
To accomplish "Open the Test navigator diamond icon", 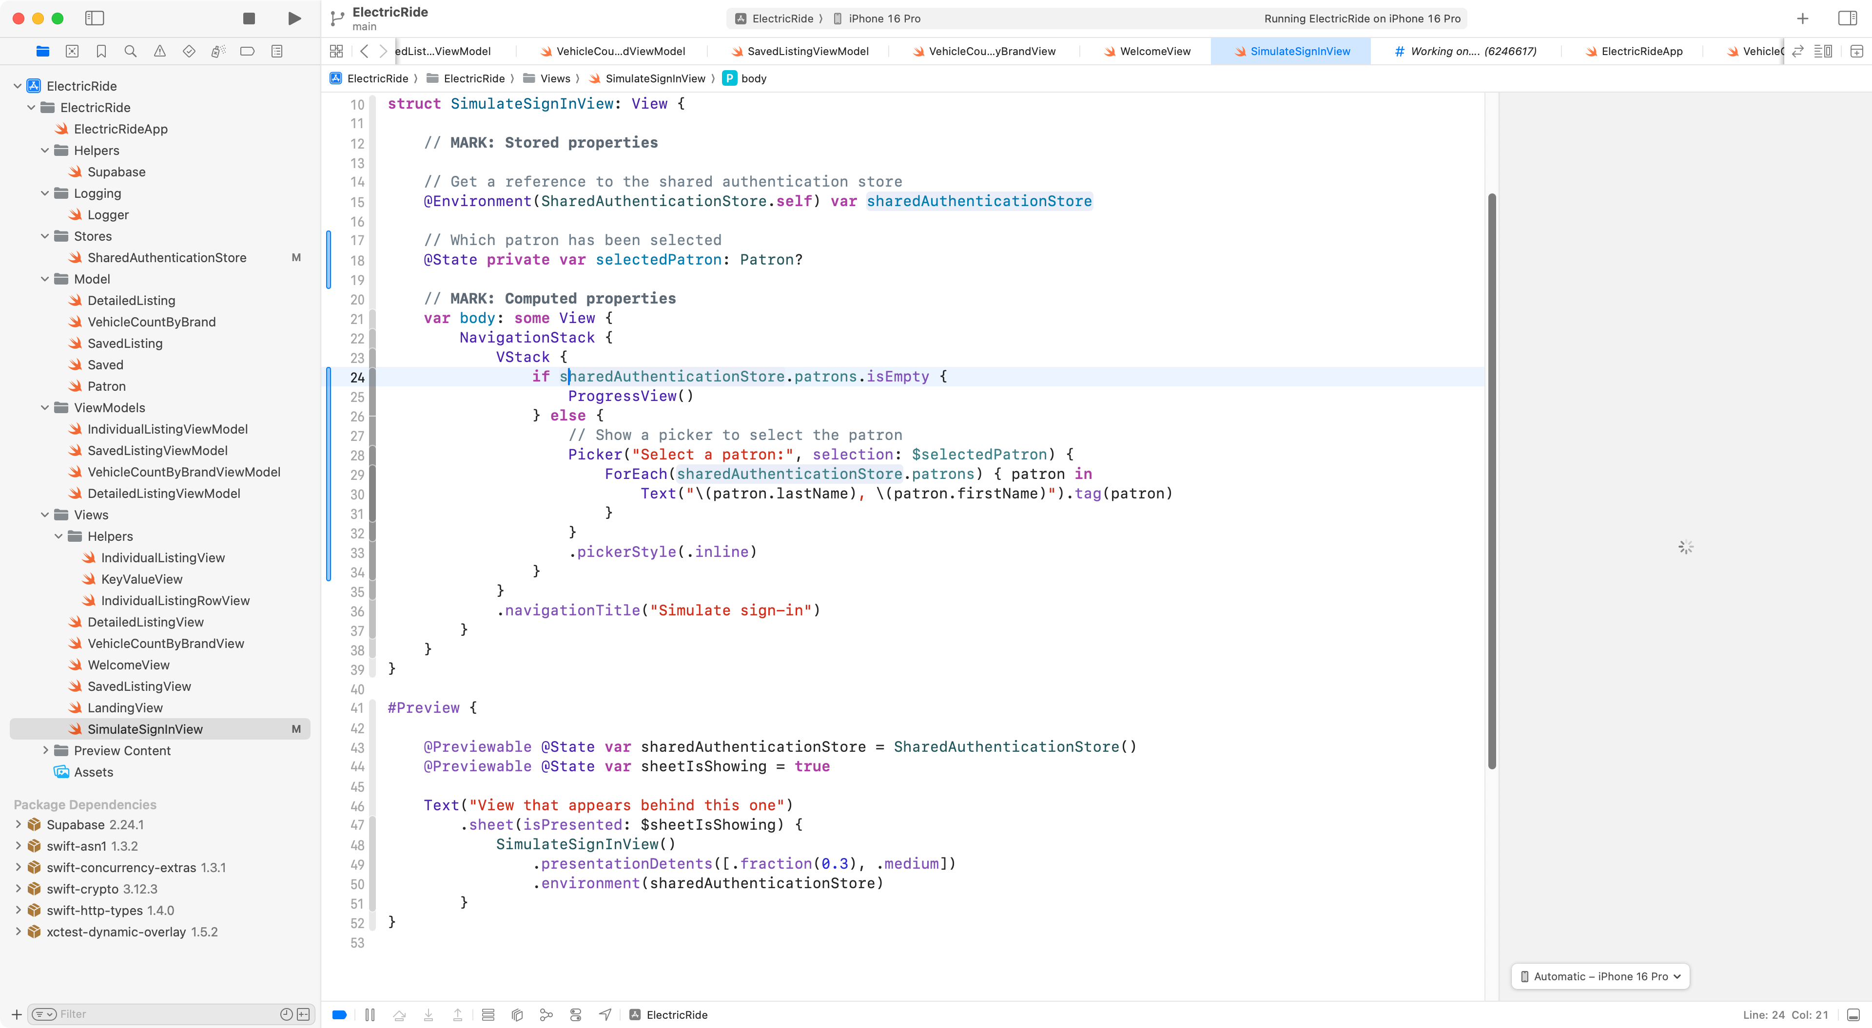I will [189, 51].
